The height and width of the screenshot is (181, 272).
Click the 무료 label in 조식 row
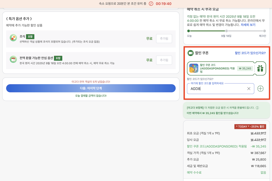[x=149, y=39]
